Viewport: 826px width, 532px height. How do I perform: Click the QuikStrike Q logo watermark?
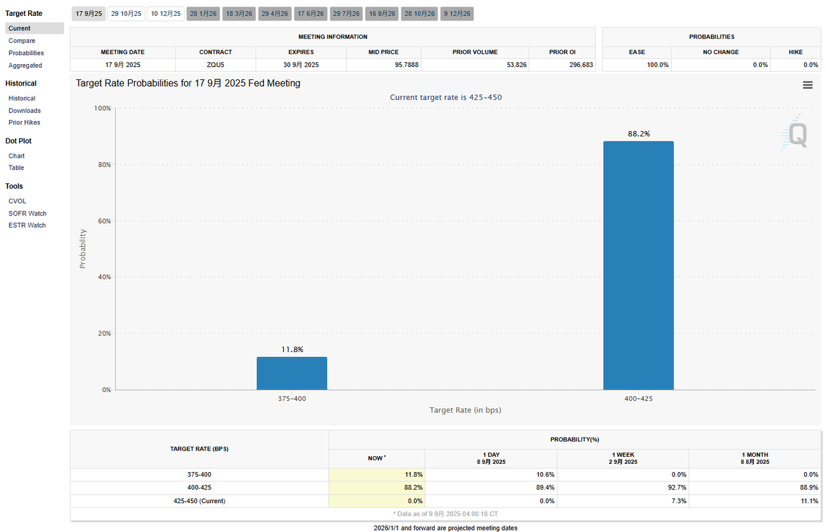[794, 135]
